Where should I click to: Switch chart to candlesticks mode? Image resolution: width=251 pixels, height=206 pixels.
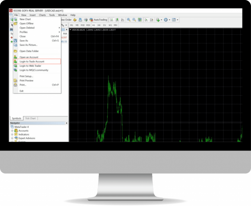[x=117, y=20]
